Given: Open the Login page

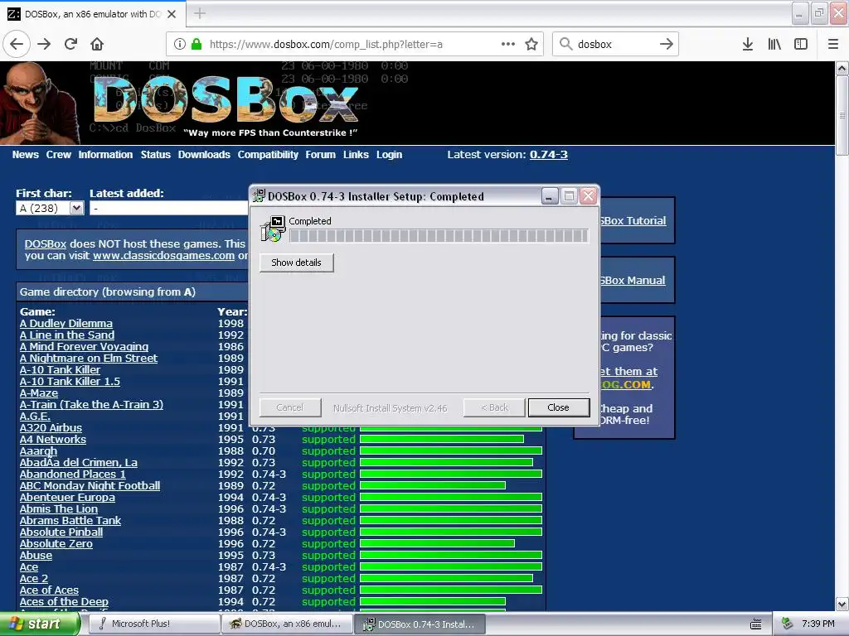Looking at the screenshot, I should [x=390, y=155].
